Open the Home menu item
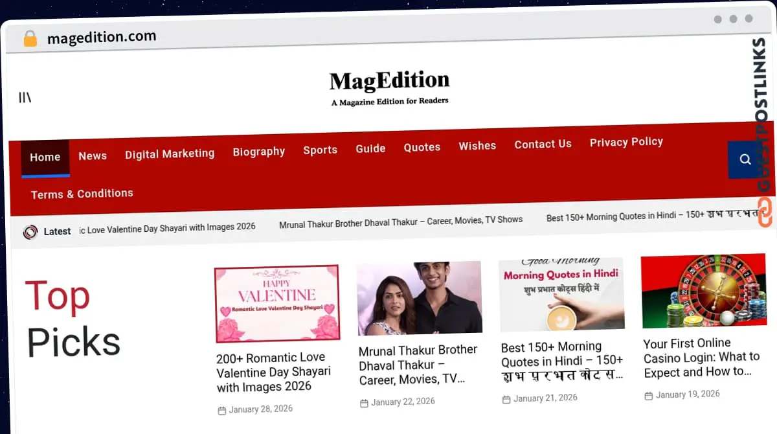 pos(45,157)
